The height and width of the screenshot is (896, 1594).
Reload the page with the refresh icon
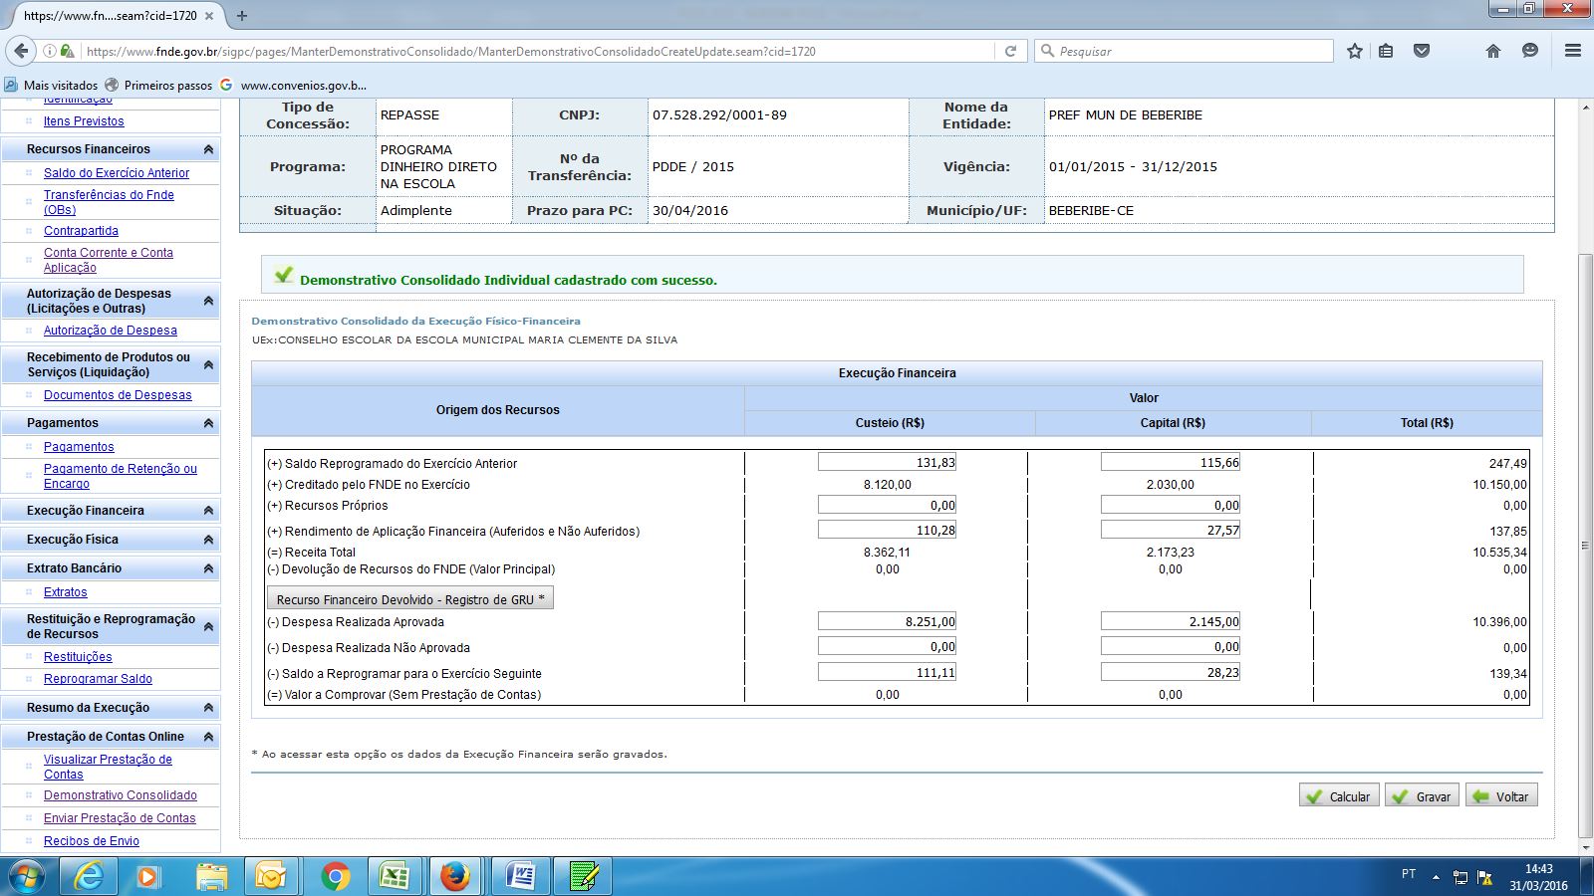(x=1010, y=51)
